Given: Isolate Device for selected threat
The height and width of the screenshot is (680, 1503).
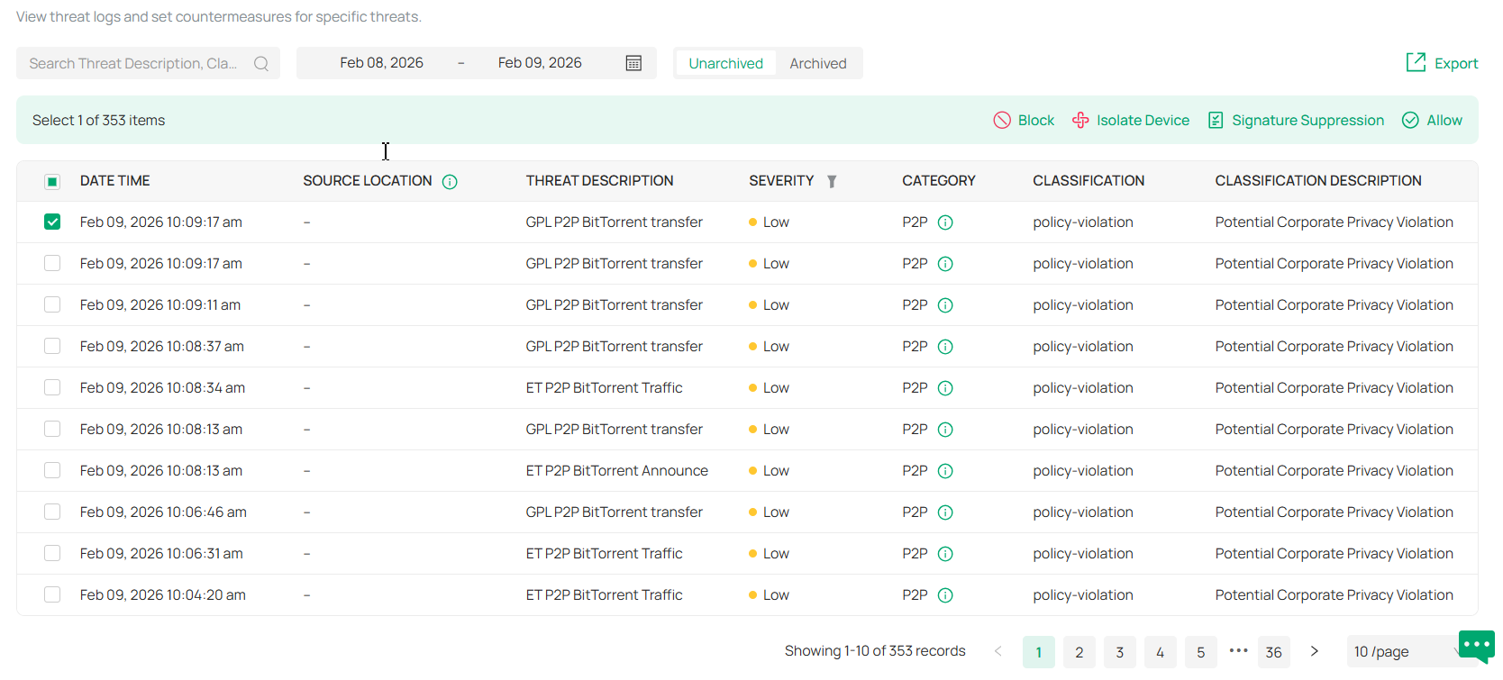Looking at the screenshot, I should pos(1131,121).
